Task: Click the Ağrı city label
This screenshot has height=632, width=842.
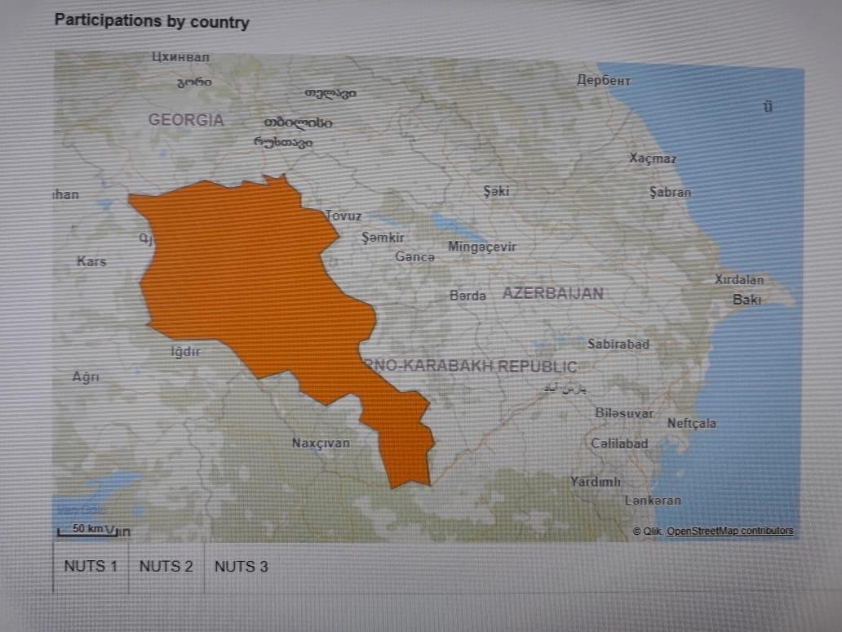Action: pyautogui.click(x=86, y=376)
